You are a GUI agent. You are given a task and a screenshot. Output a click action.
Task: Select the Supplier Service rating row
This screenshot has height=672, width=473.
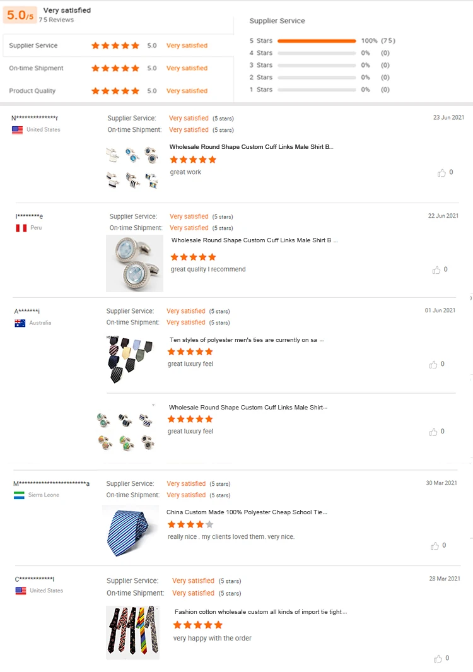point(117,45)
